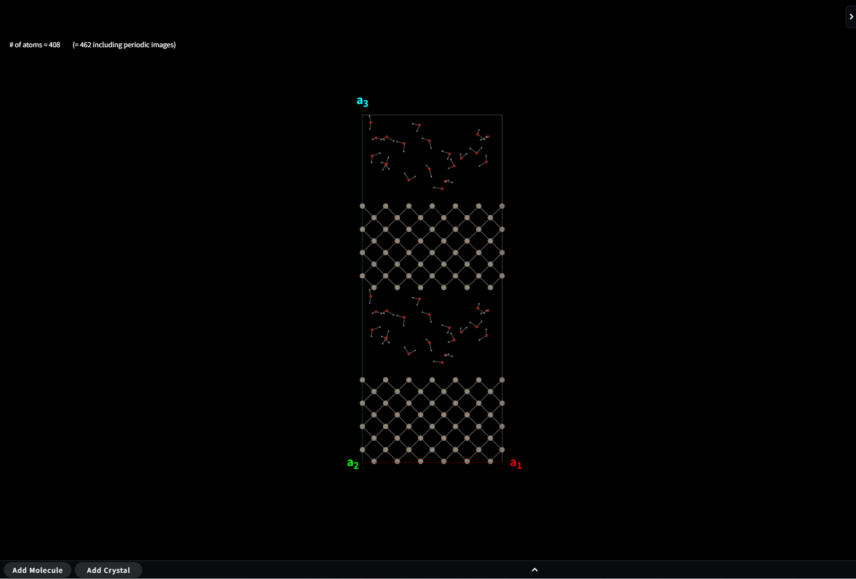Image resolution: width=856 pixels, height=579 pixels.
Task: Select the green a2 axis label
Action: (x=352, y=463)
